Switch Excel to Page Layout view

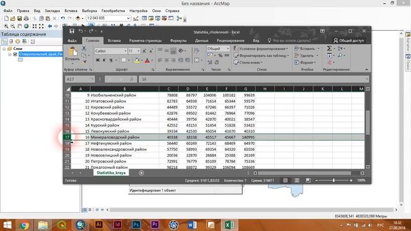pyautogui.click(x=297, y=180)
